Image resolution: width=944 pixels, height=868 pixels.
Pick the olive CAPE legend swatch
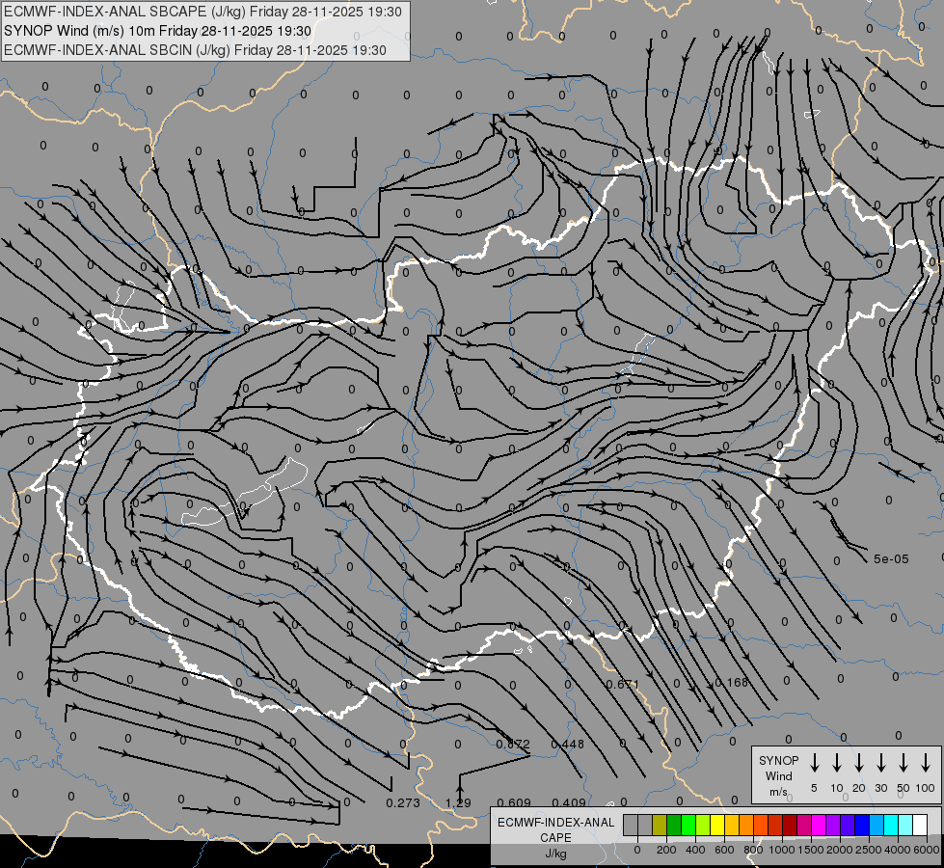pyautogui.click(x=660, y=825)
